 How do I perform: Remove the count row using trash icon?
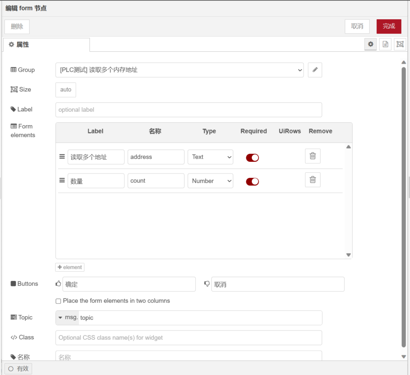point(313,180)
